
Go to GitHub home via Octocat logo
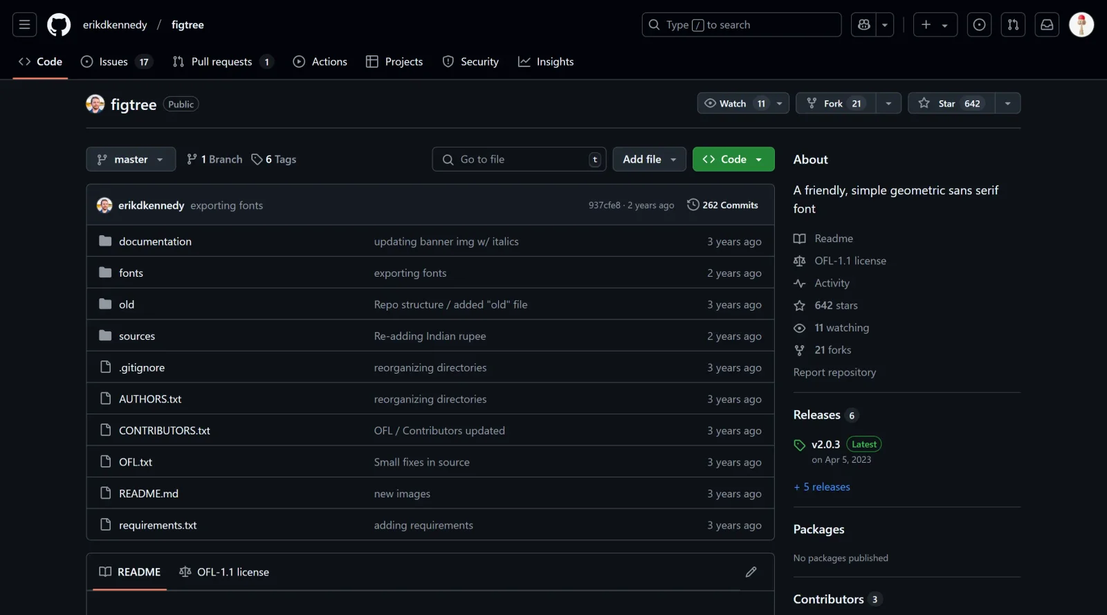(59, 25)
